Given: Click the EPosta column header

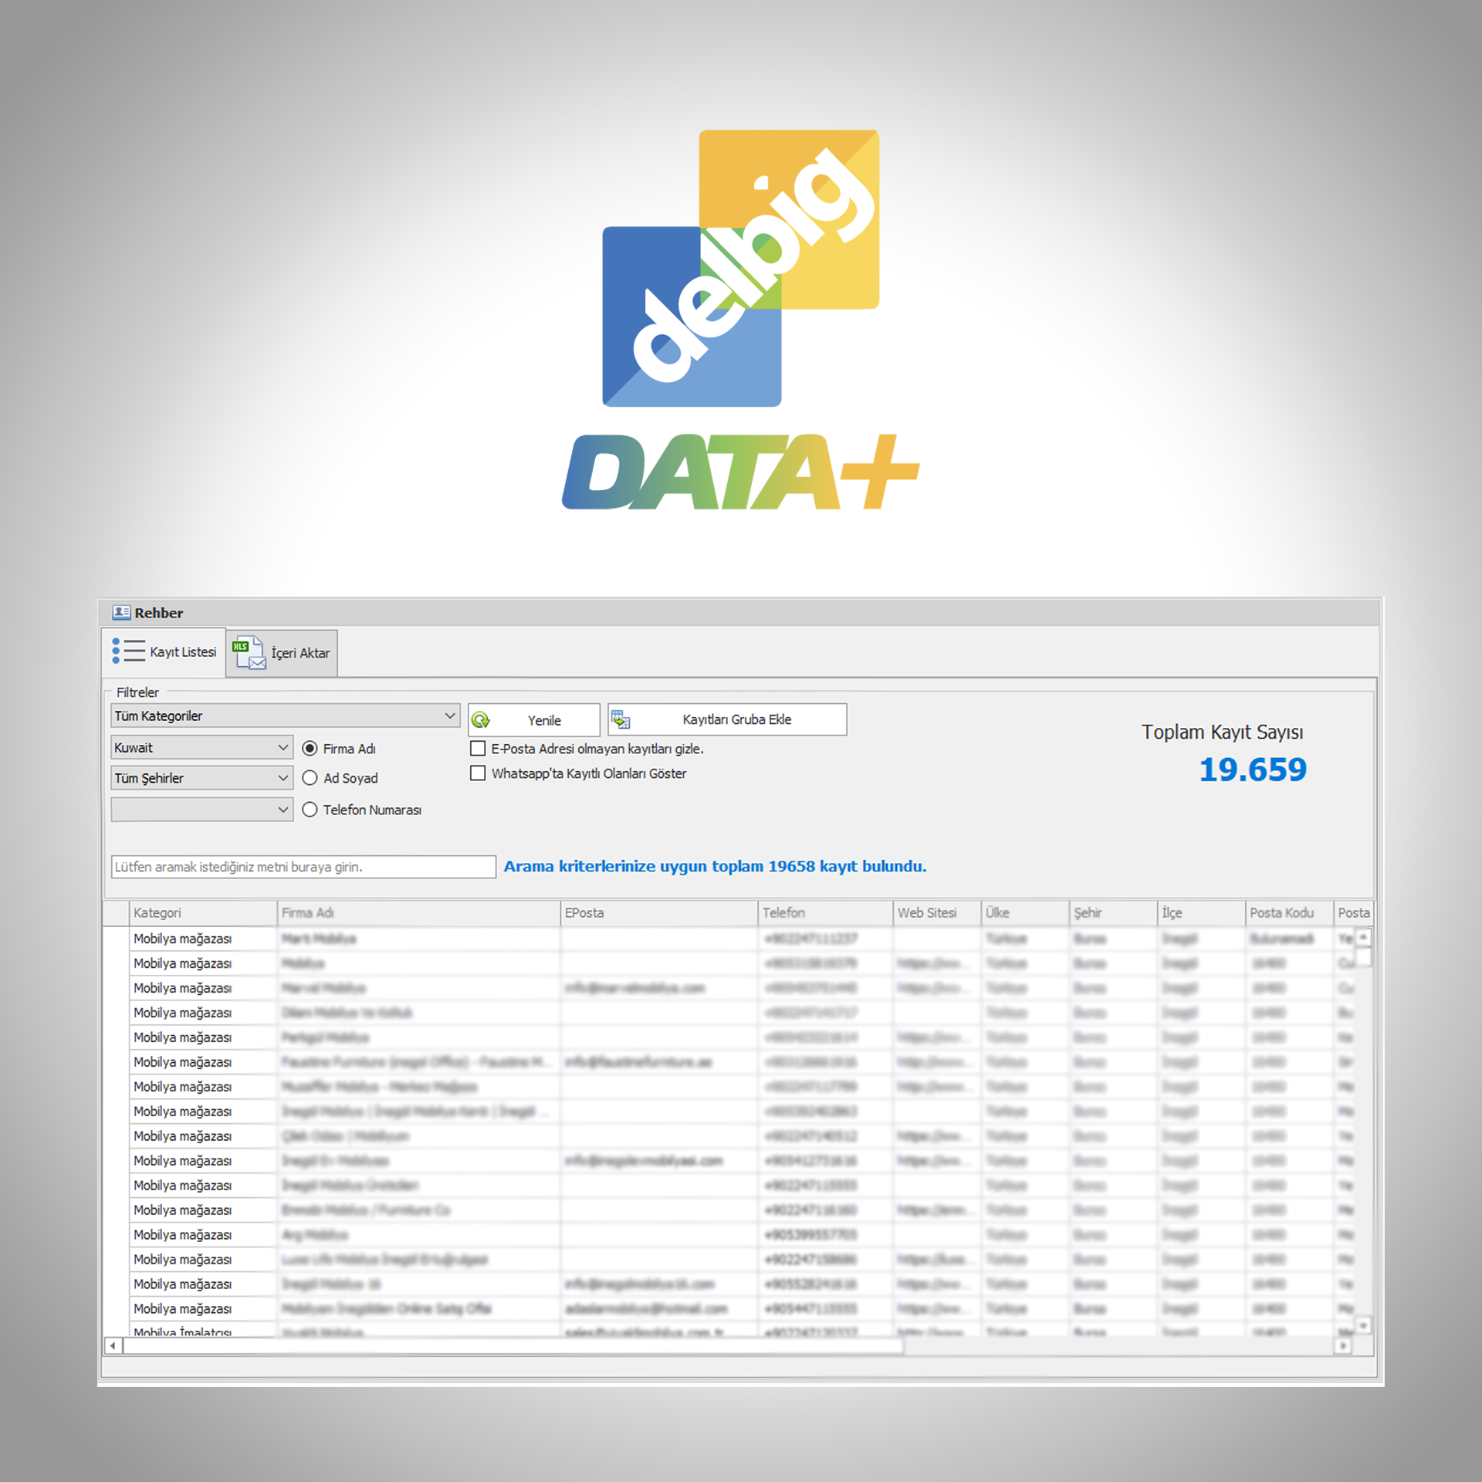Looking at the screenshot, I should (x=659, y=912).
